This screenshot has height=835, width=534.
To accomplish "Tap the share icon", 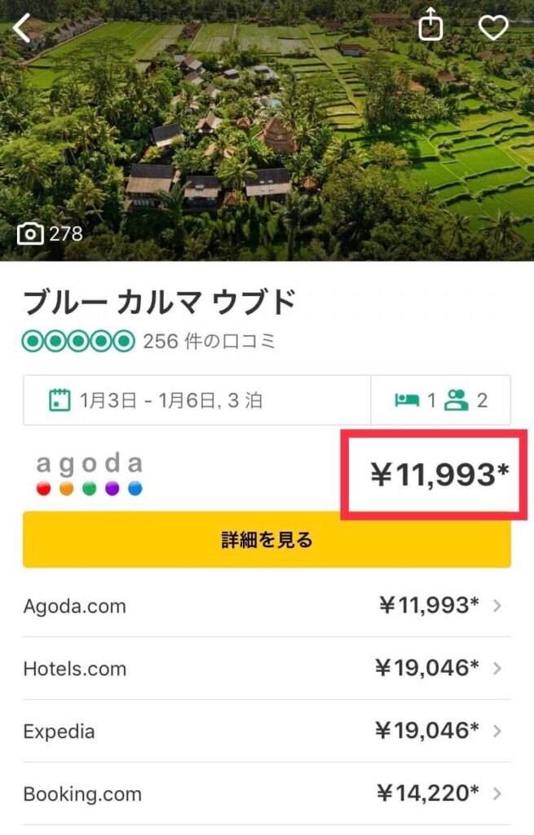I will point(430,27).
